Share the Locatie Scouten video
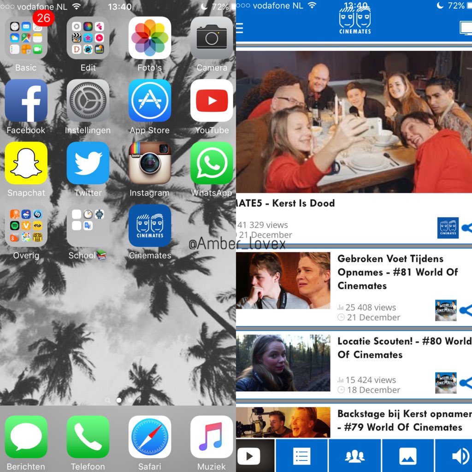472x472 pixels. point(466,383)
